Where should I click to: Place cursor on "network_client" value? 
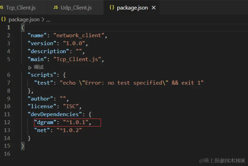(79, 35)
